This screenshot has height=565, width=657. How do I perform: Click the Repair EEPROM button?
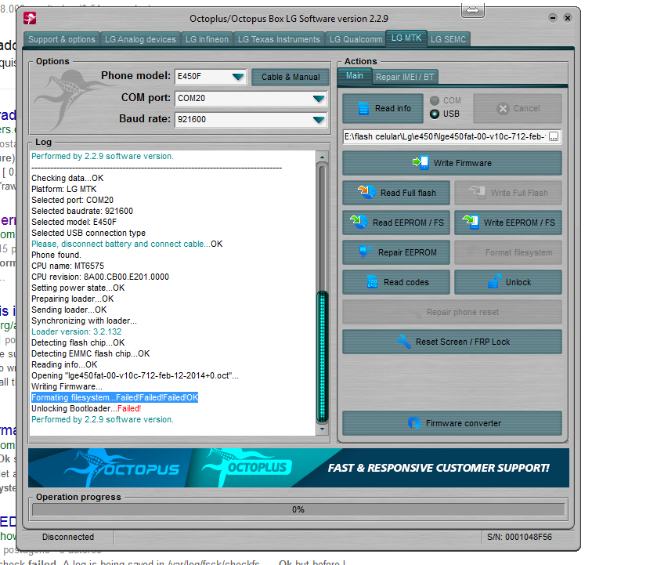pyautogui.click(x=396, y=252)
